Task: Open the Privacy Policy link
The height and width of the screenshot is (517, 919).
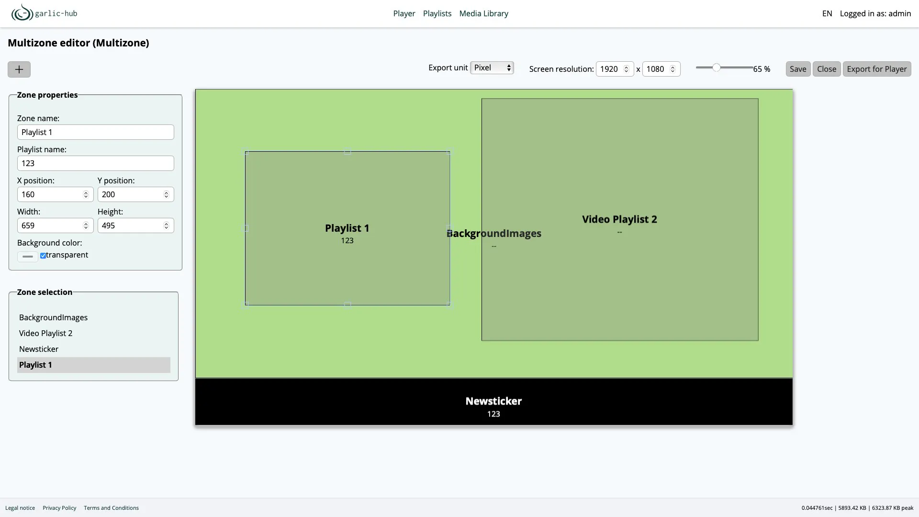Action: (x=59, y=508)
